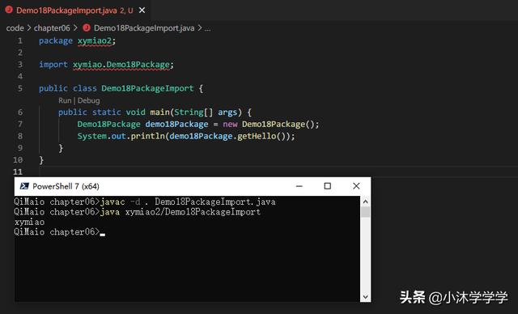This screenshot has height=314, width=518.
Task: Minimize the PowerShell window
Action: 299,186
